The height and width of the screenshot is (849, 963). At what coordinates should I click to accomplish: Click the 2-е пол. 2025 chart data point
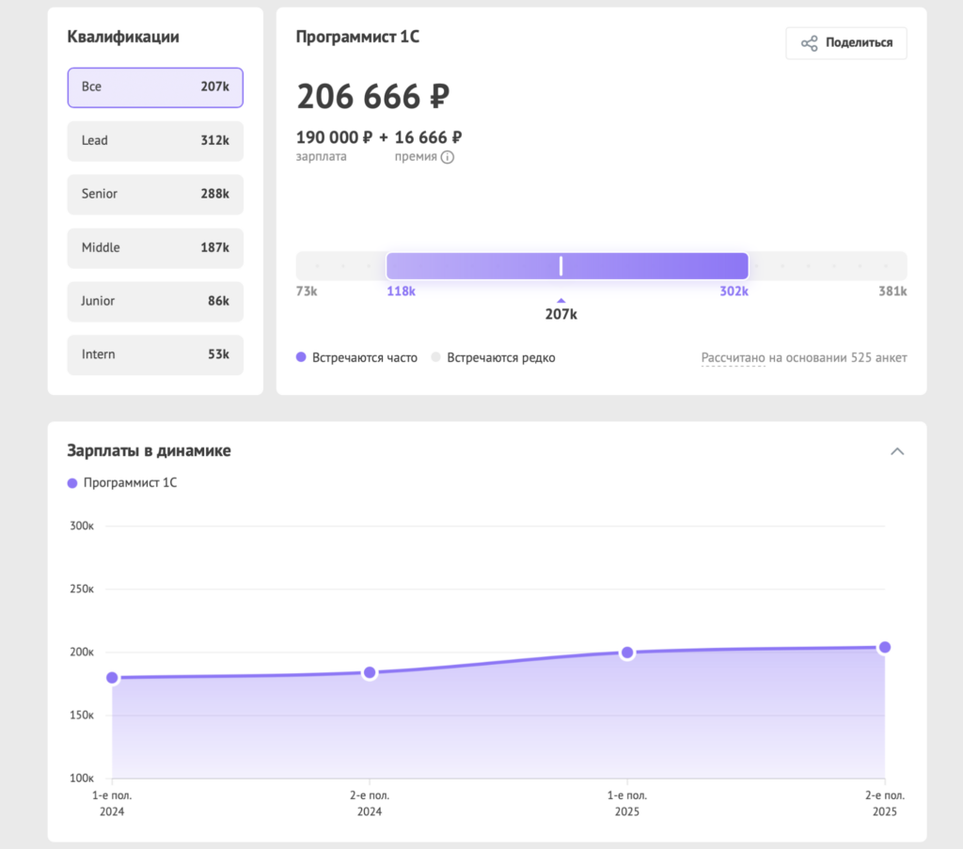(x=884, y=647)
